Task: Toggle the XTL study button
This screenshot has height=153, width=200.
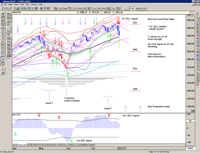Action: pos(9,59)
